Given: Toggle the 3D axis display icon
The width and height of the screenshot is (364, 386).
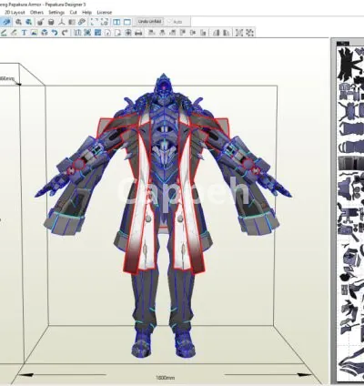Looking at the screenshot, I should [62, 22].
